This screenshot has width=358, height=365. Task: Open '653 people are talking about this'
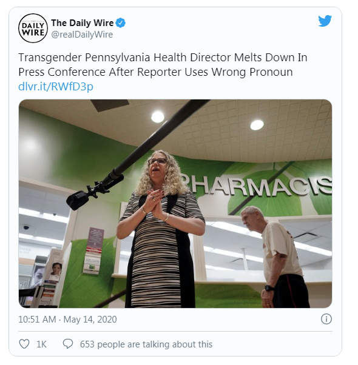tap(146, 344)
